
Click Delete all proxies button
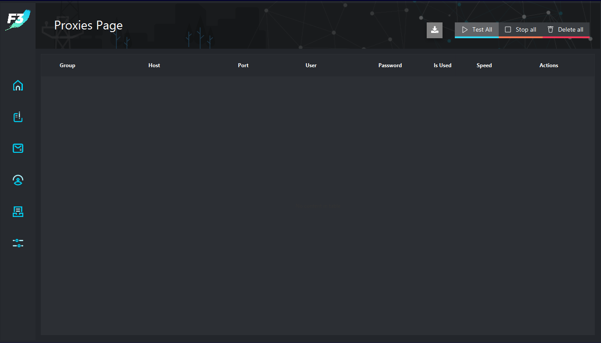coord(565,30)
